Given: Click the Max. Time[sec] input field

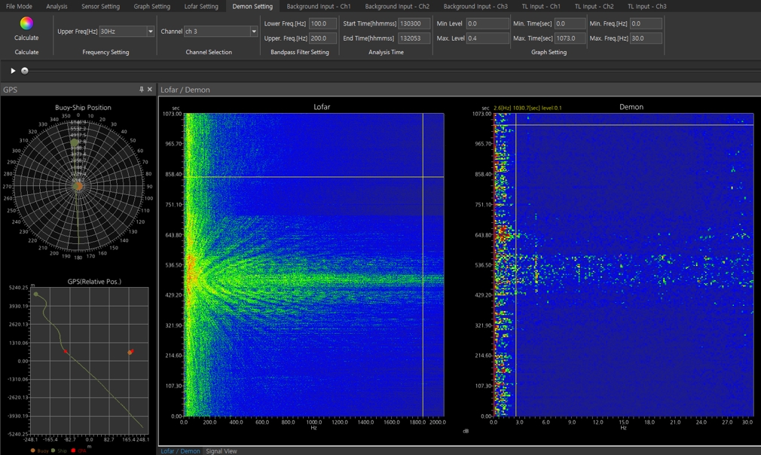Looking at the screenshot, I should (x=570, y=38).
